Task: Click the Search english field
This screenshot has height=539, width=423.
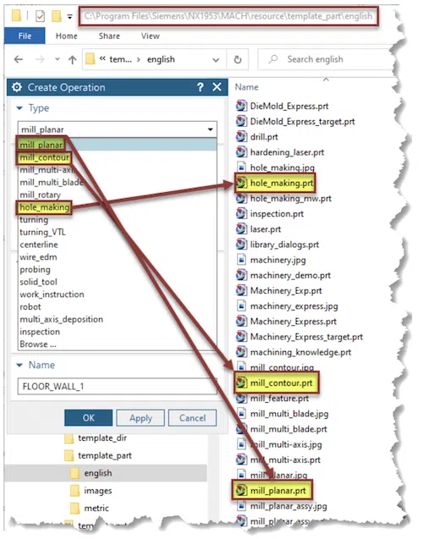Action: 325,59
